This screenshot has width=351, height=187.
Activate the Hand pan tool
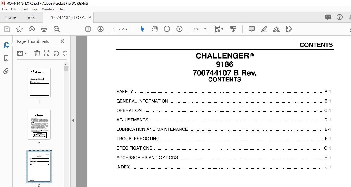pyautogui.click(x=155, y=29)
